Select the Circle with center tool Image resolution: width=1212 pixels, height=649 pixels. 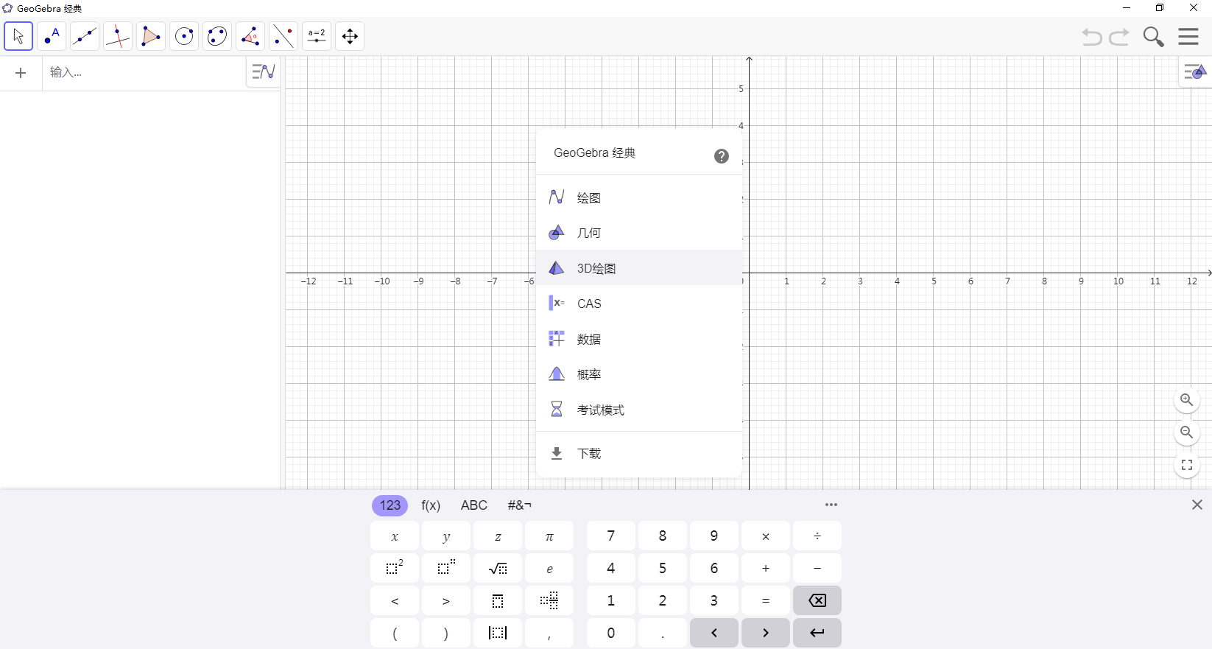[x=184, y=36]
